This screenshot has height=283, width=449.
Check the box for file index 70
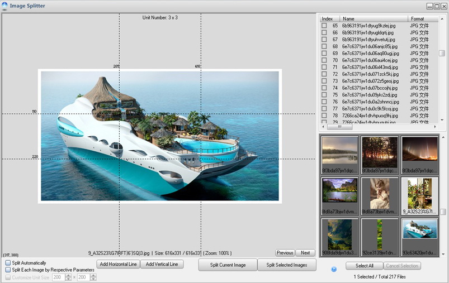(x=324, y=60)
